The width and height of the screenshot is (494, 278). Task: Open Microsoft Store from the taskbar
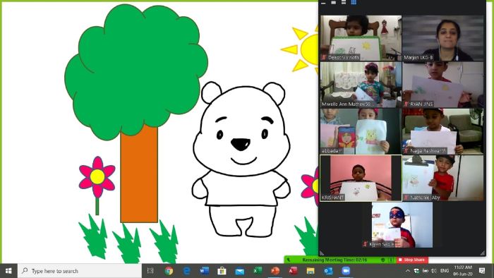point(222,271)
